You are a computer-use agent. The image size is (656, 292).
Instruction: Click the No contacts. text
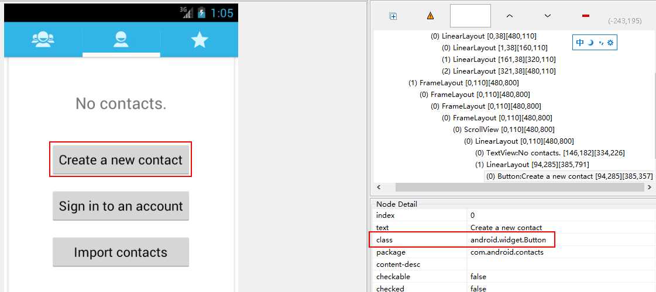point(121,103)
